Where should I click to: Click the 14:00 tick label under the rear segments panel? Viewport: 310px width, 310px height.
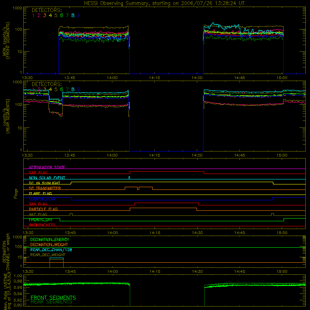pyautogui.click(x=112, y=155)
